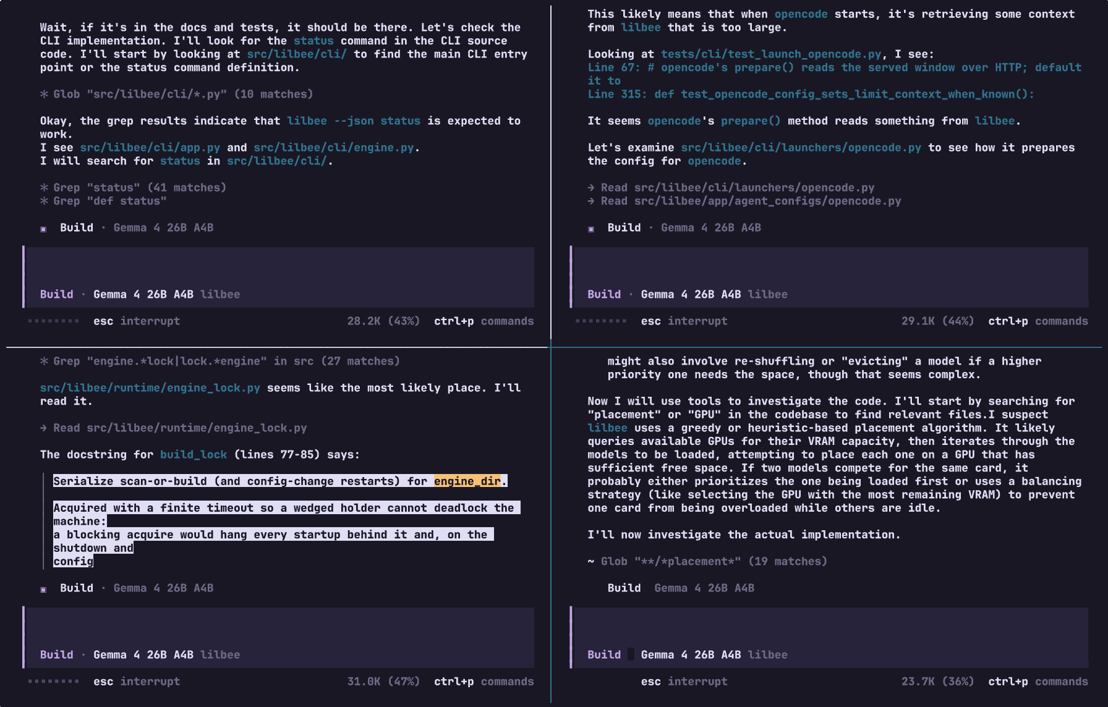Open ctrl+p commands in the 28.2K pane

(x=484, y=321)
